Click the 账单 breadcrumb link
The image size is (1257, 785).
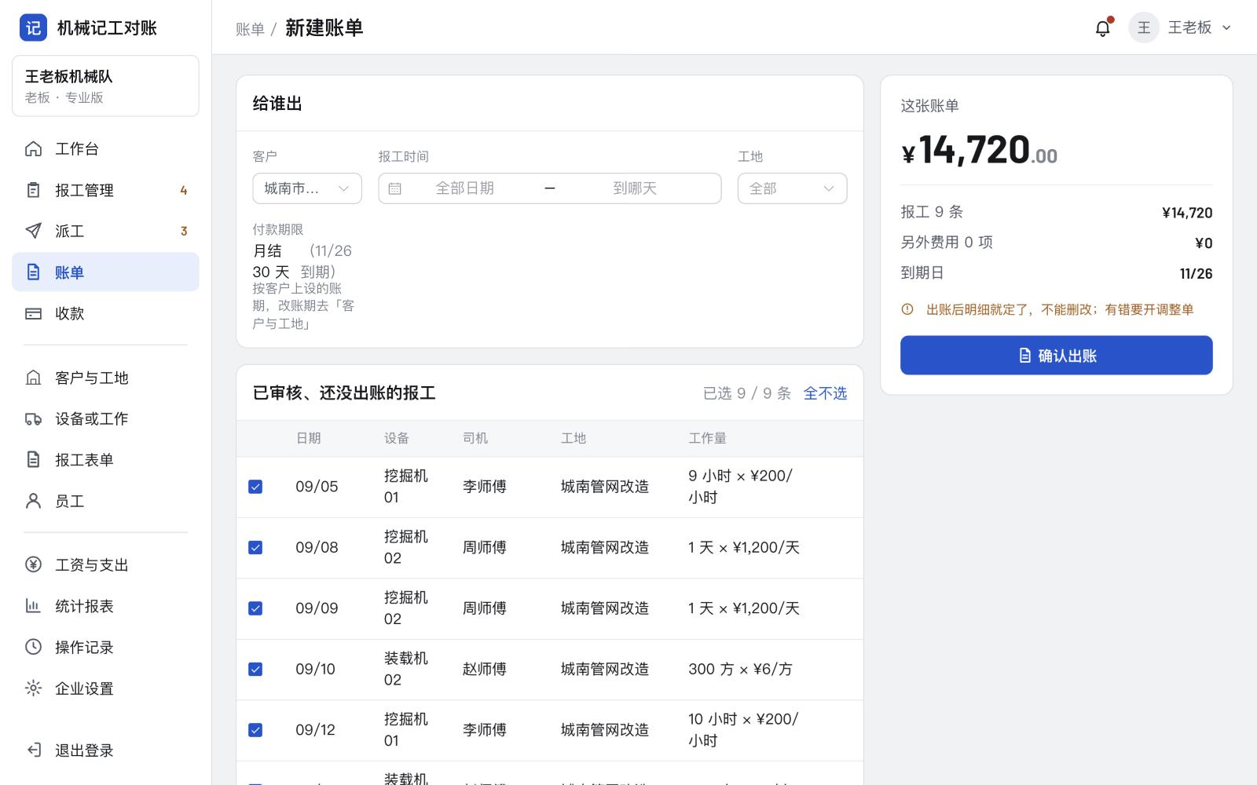(250, 29)
